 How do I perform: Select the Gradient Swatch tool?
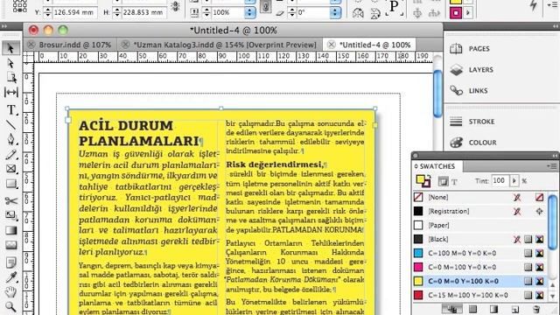10,230
